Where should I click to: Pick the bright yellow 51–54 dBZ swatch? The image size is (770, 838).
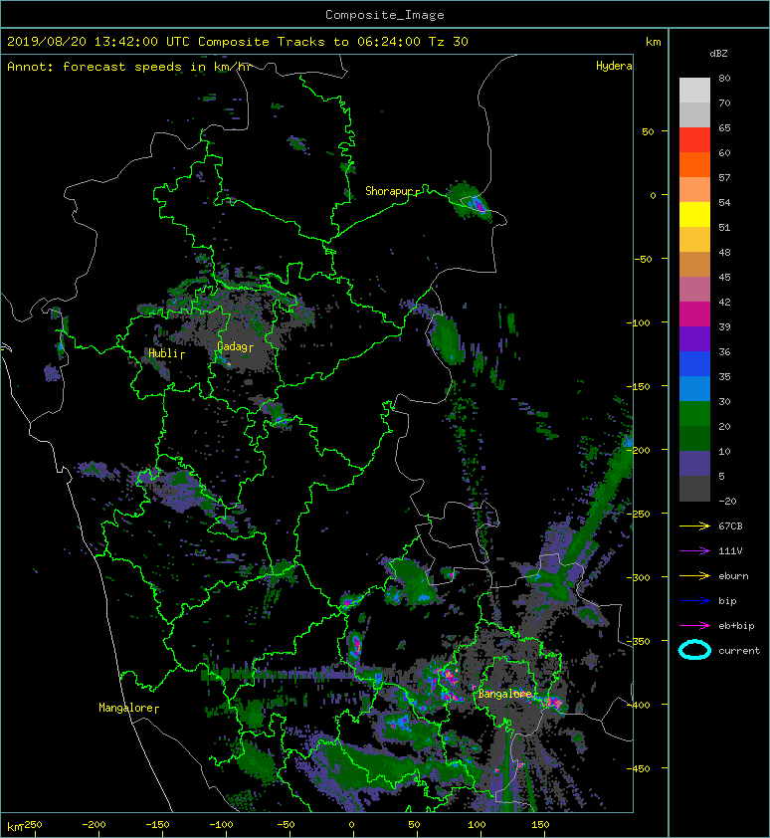click(694, 214)
